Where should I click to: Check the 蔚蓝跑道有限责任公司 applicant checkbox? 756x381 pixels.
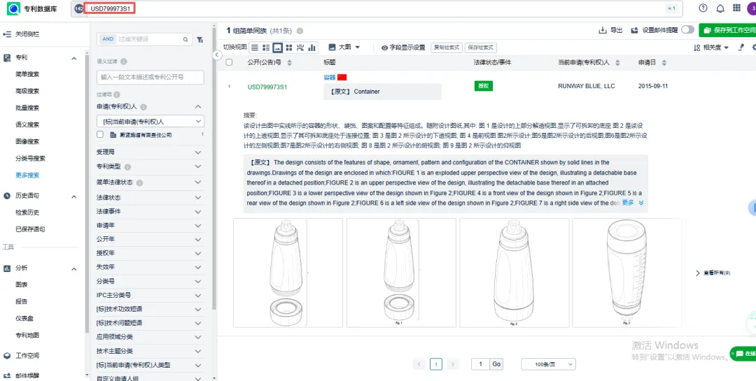(x=100, y=135)
